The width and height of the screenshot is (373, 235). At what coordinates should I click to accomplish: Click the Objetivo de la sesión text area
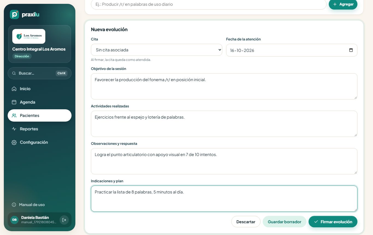tap(224, 86)
